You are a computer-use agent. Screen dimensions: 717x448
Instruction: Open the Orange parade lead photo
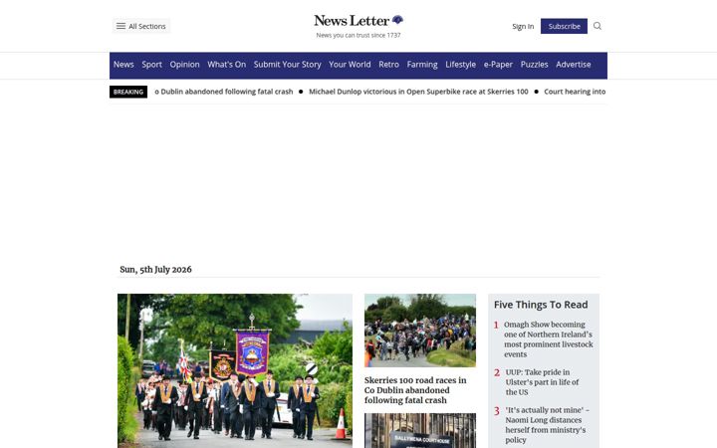235,370
